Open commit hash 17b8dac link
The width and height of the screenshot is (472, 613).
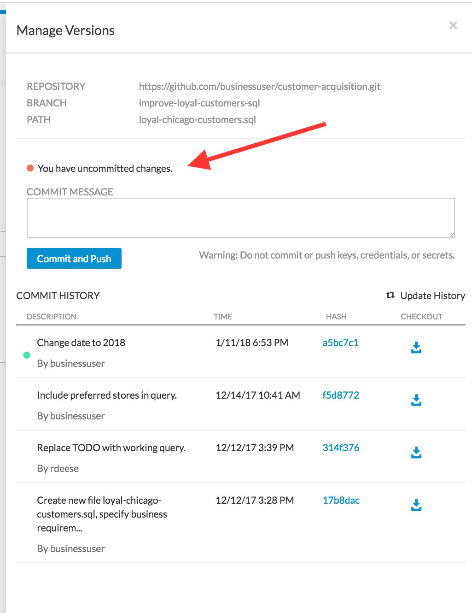(x=341, y=501)
